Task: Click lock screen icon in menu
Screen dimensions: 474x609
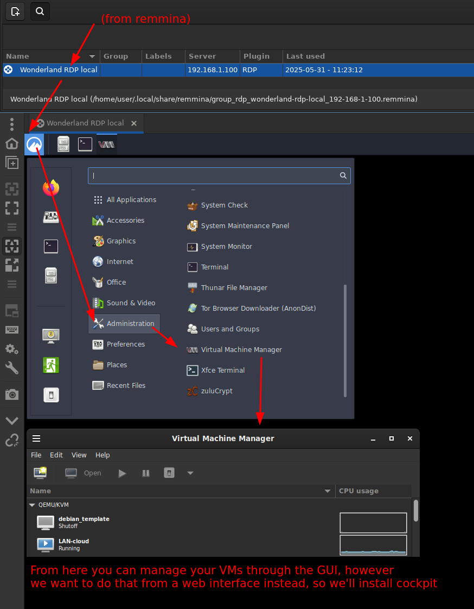Action: [51, 336]
